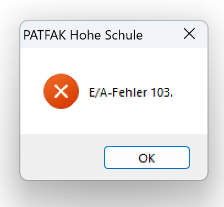Screen dimensions: 224x207
Task: Click the word Hohe in the title
Action: pos(85,35)
